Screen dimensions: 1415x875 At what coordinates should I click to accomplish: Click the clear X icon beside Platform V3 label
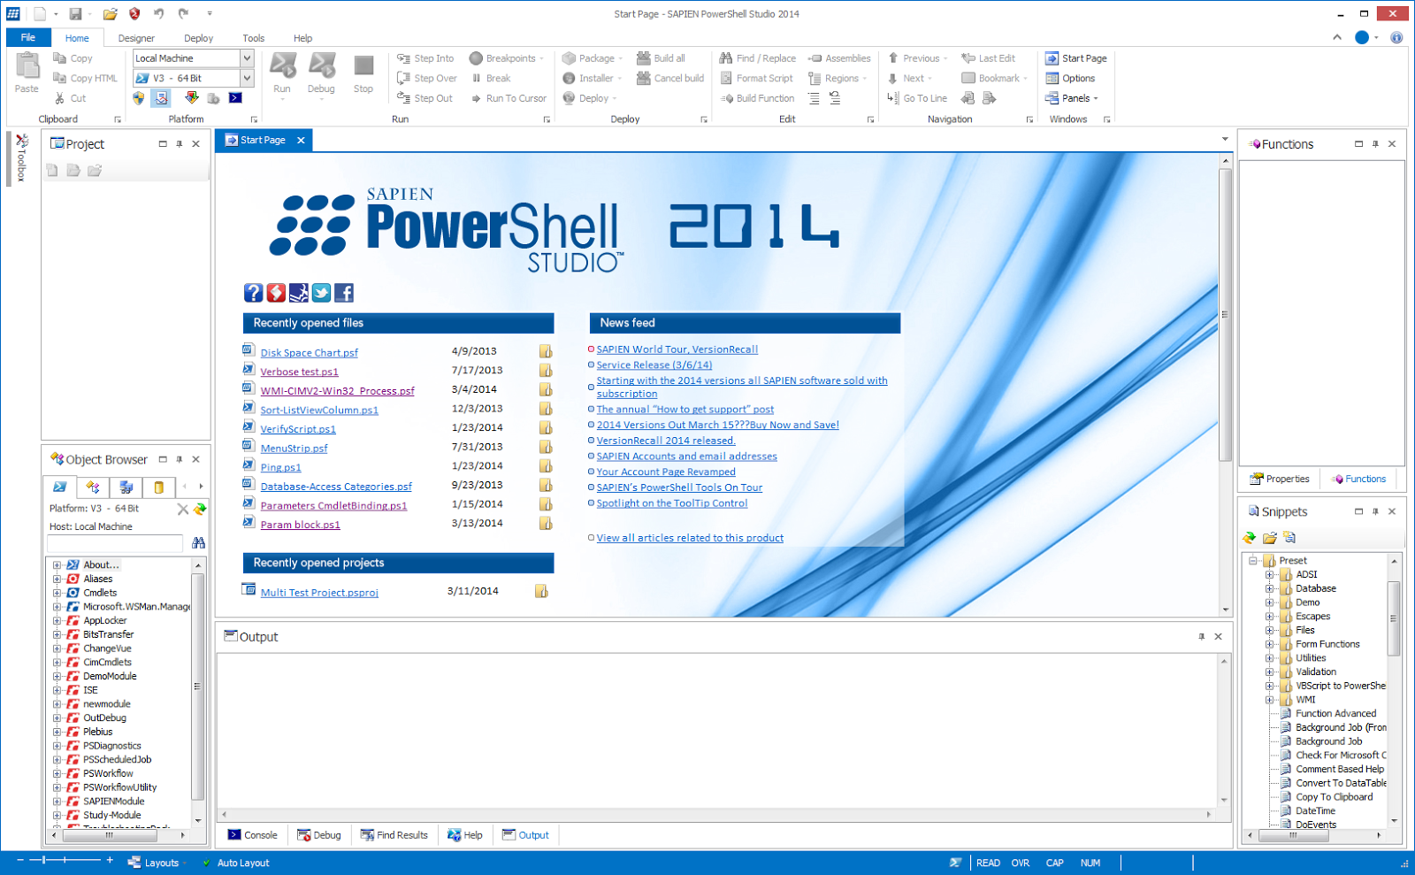pos(183,509)
